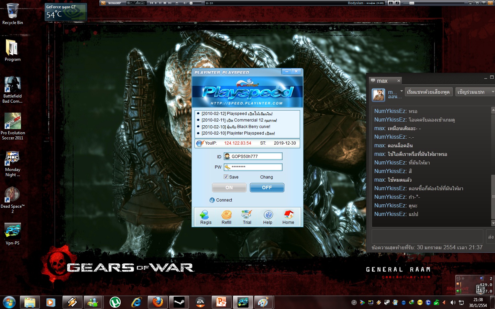This screenshot has width=495, height=309.
Task: Select the Program folder on the desktop
Action: pos(13,50)
